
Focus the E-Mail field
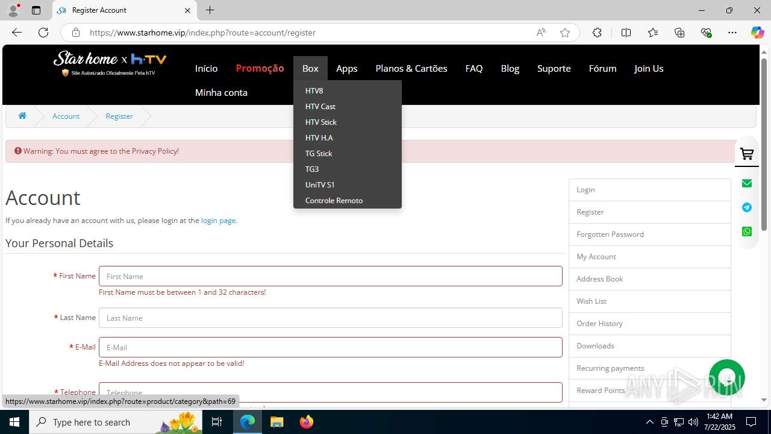pos(330,347)
